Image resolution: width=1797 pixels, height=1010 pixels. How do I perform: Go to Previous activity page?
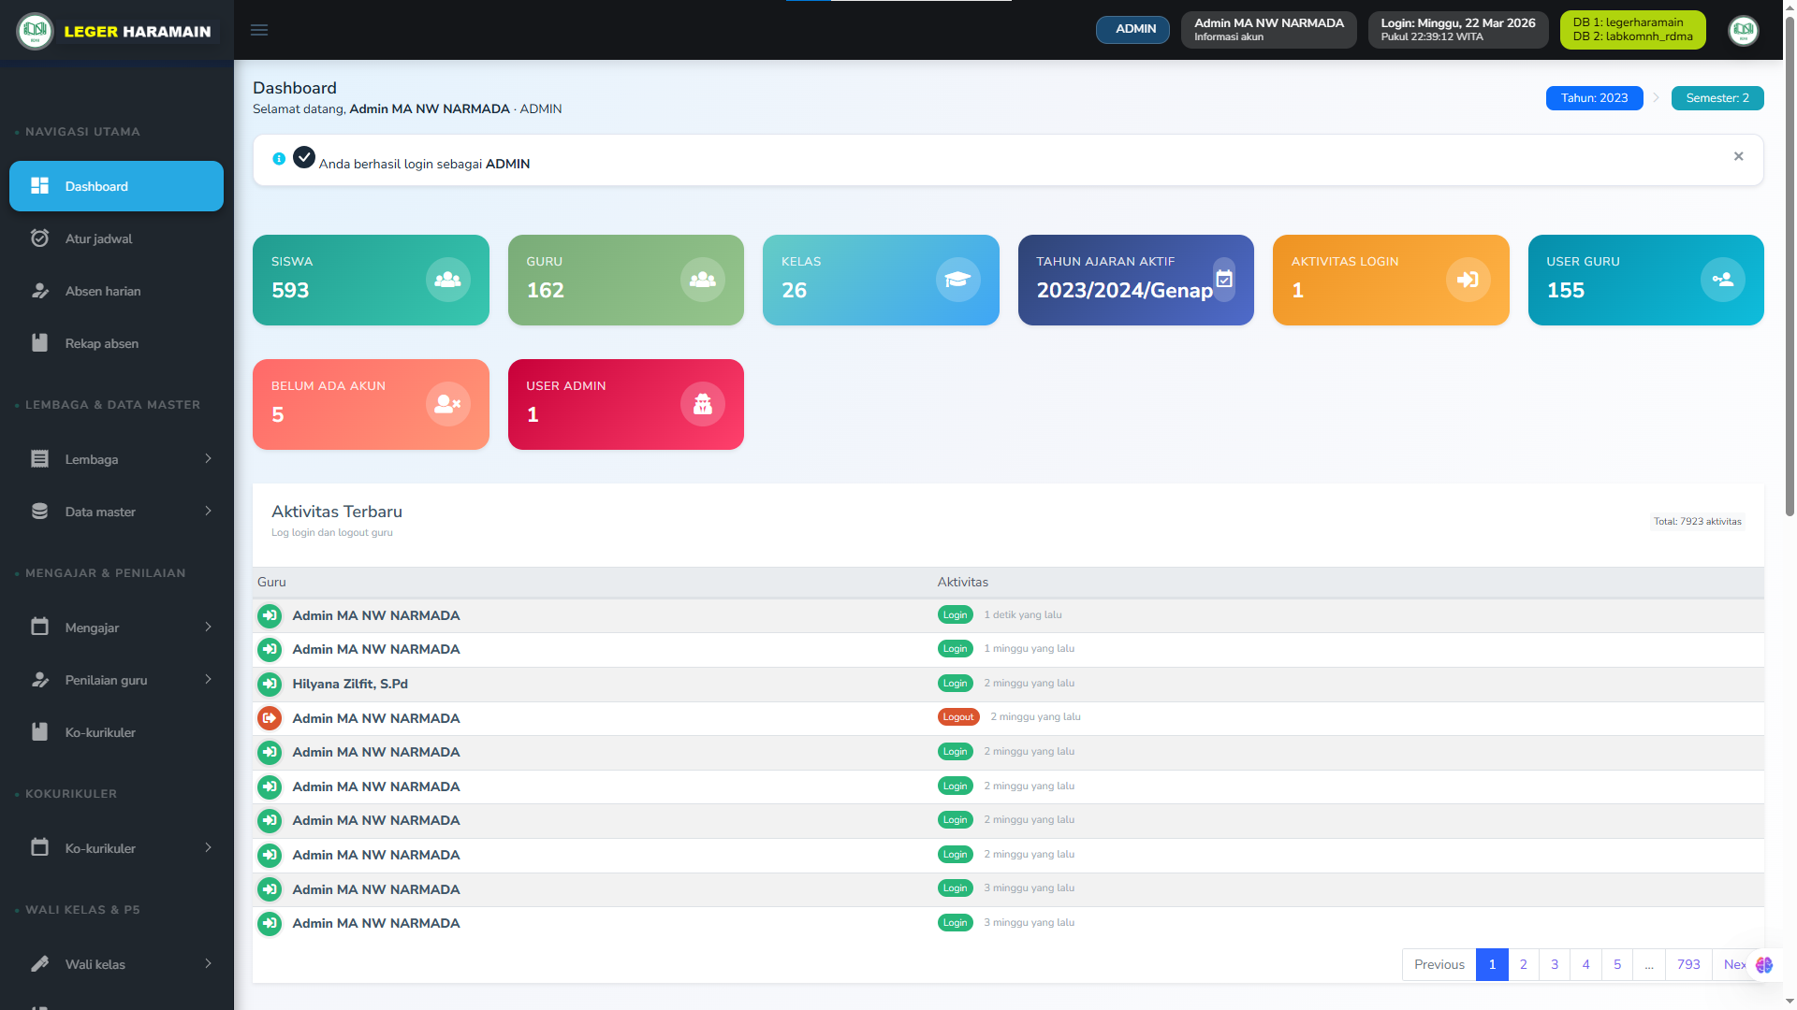(1439, 964)
